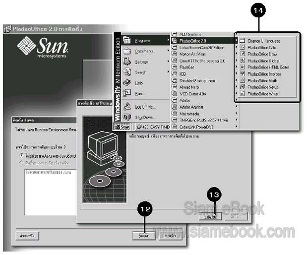The height and width of the screenshot is (255, 307).
Task: Open TMPGEnc PLUS v2.57.41.146 group
Action: pyautogui.click(x=205, y=120)
